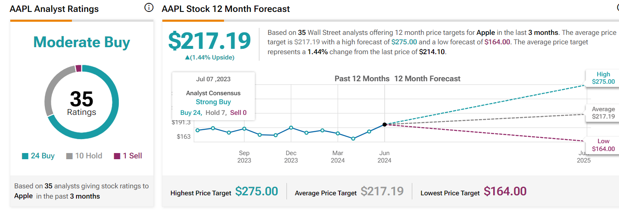619x215 pixels.
Task: Click the 24 Buy legend label
Action: pos(43,156)
